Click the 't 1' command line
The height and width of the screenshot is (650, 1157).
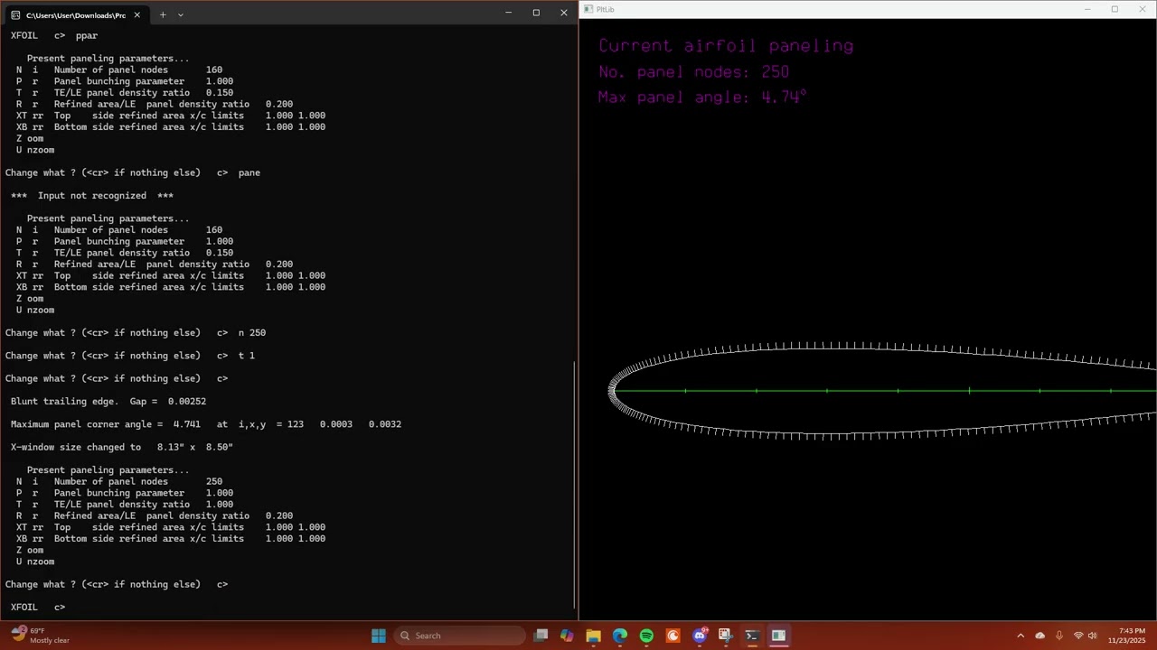130,356
